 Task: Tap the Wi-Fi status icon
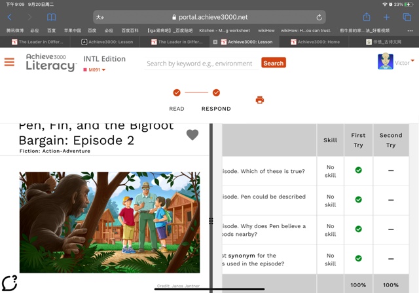pos(384,5)
